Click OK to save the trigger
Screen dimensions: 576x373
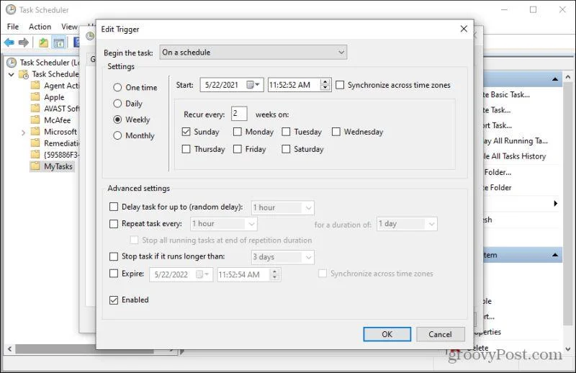click(x=387, y=334)
